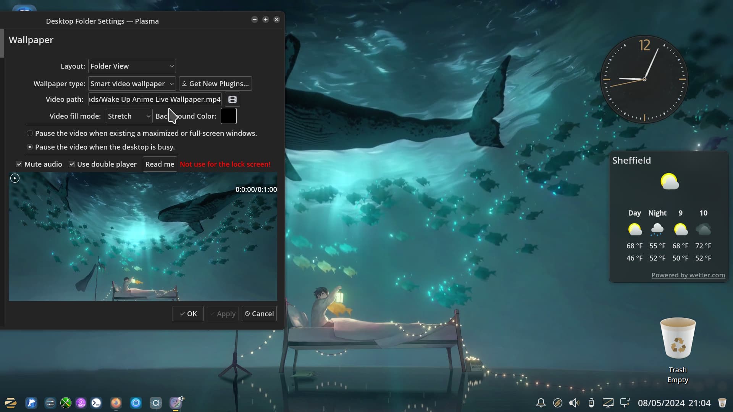Switch to the active Plasma settings taskbar entry
The image size is (733, 412).
click(176, 403)
